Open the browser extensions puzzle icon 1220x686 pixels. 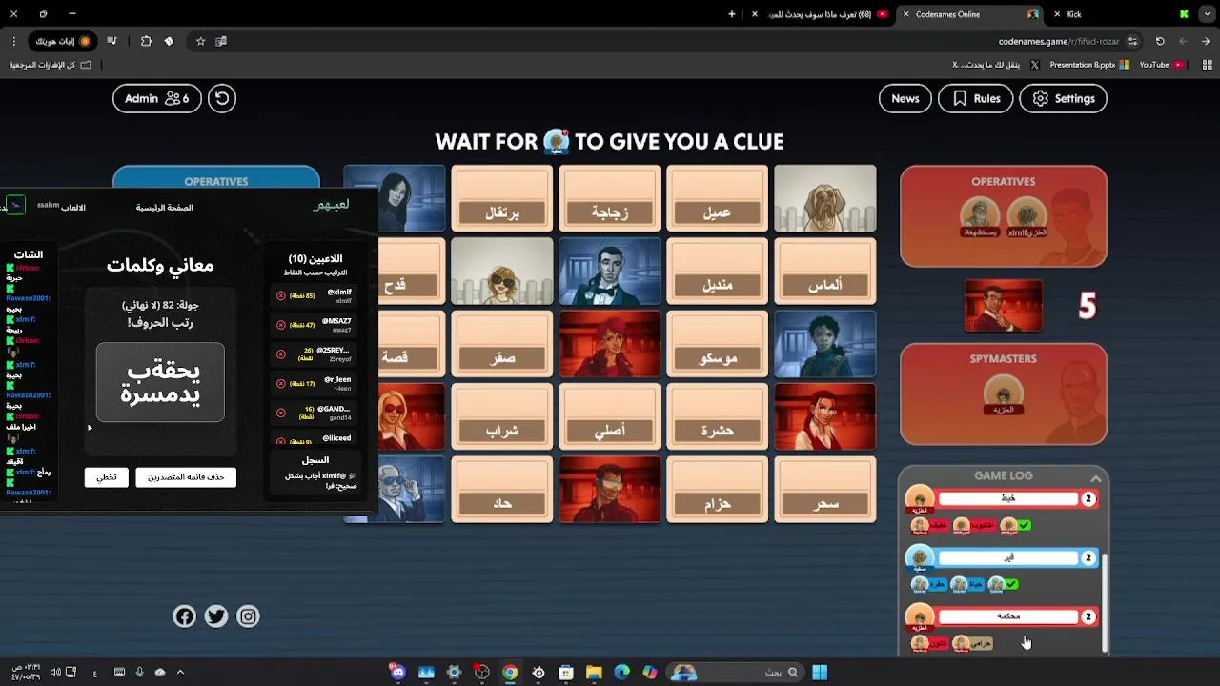(x=146, y=41)
